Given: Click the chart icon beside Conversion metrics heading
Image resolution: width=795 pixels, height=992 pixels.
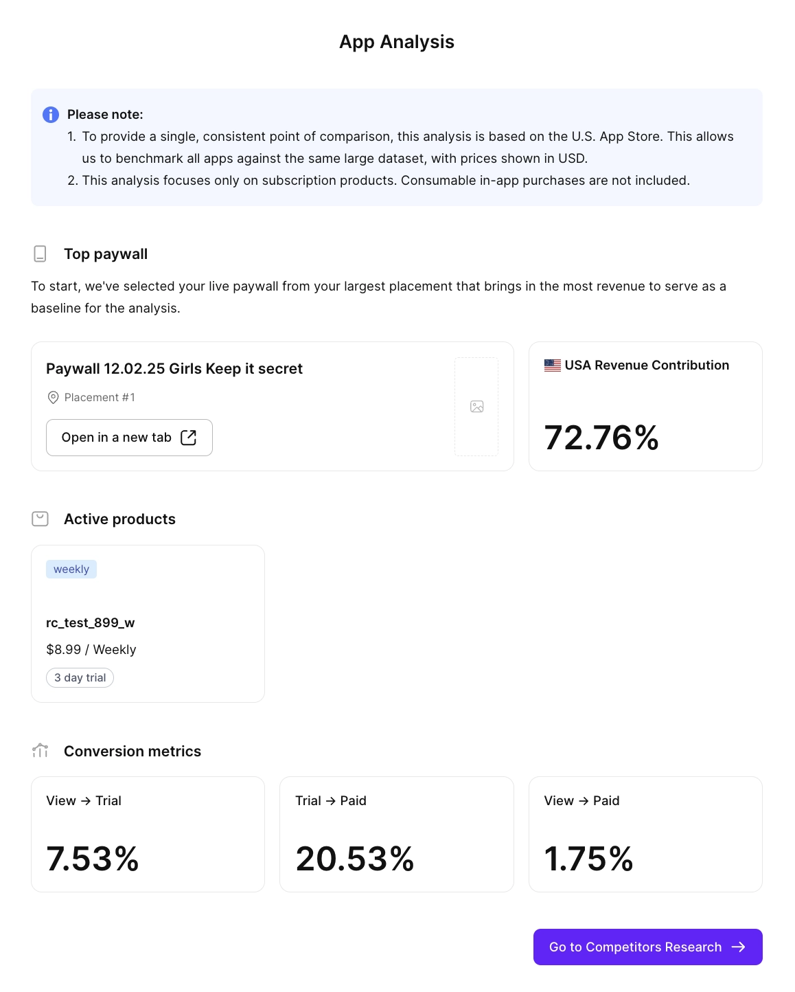Looking at the screenshot, I should pyautogui.click(x=40, y=751).
